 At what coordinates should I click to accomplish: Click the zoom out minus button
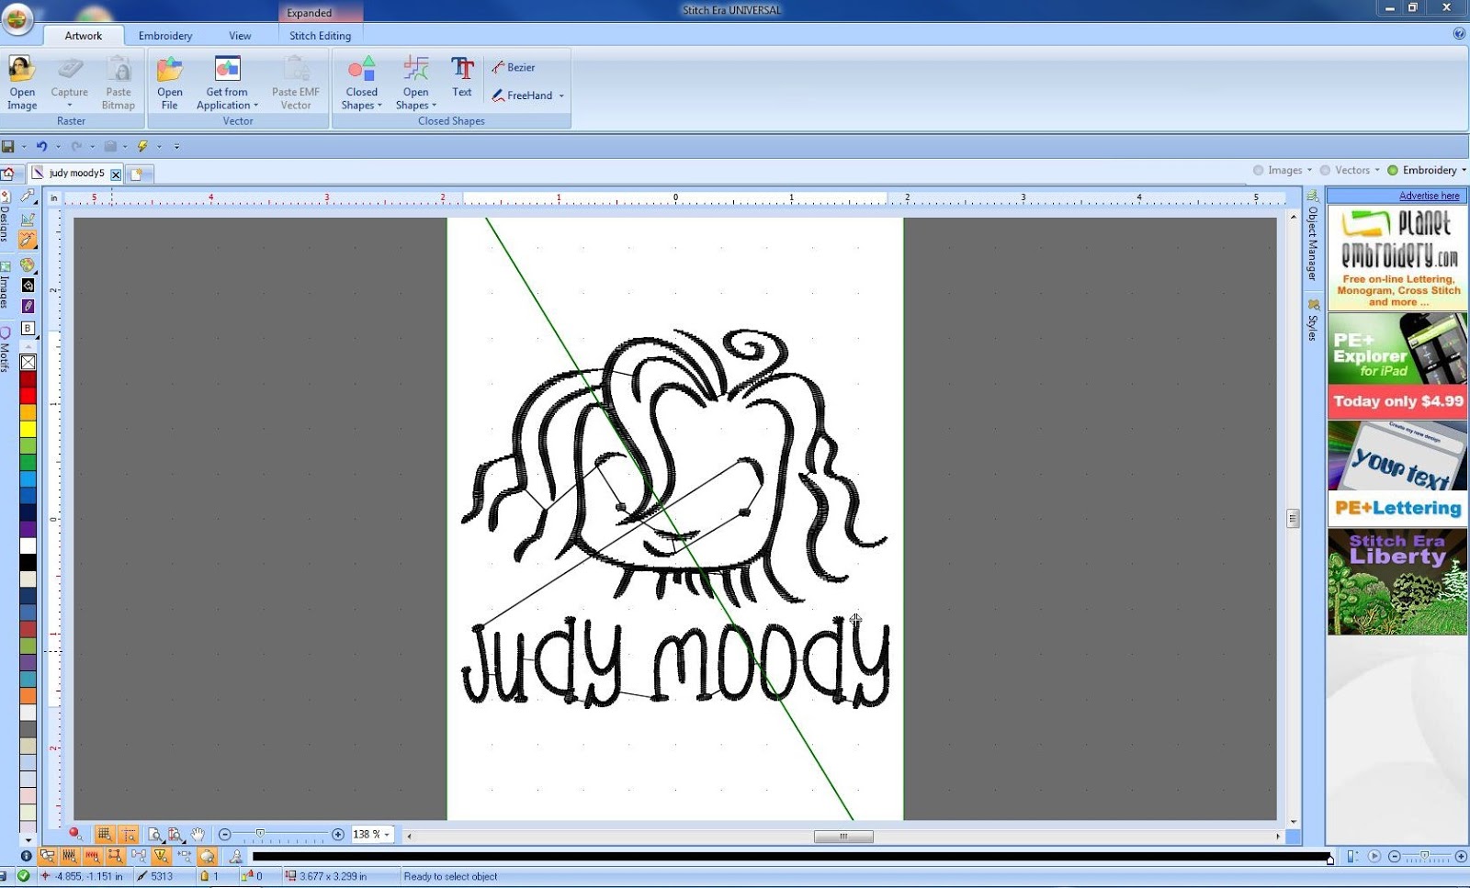225,834
